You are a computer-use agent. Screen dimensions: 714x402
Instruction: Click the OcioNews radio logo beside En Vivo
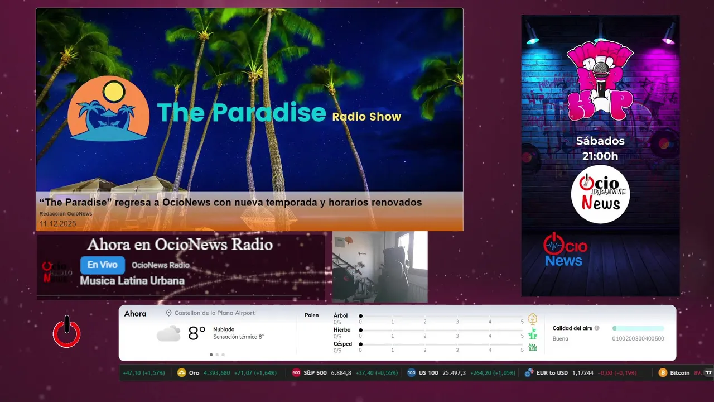click(57, 271)
